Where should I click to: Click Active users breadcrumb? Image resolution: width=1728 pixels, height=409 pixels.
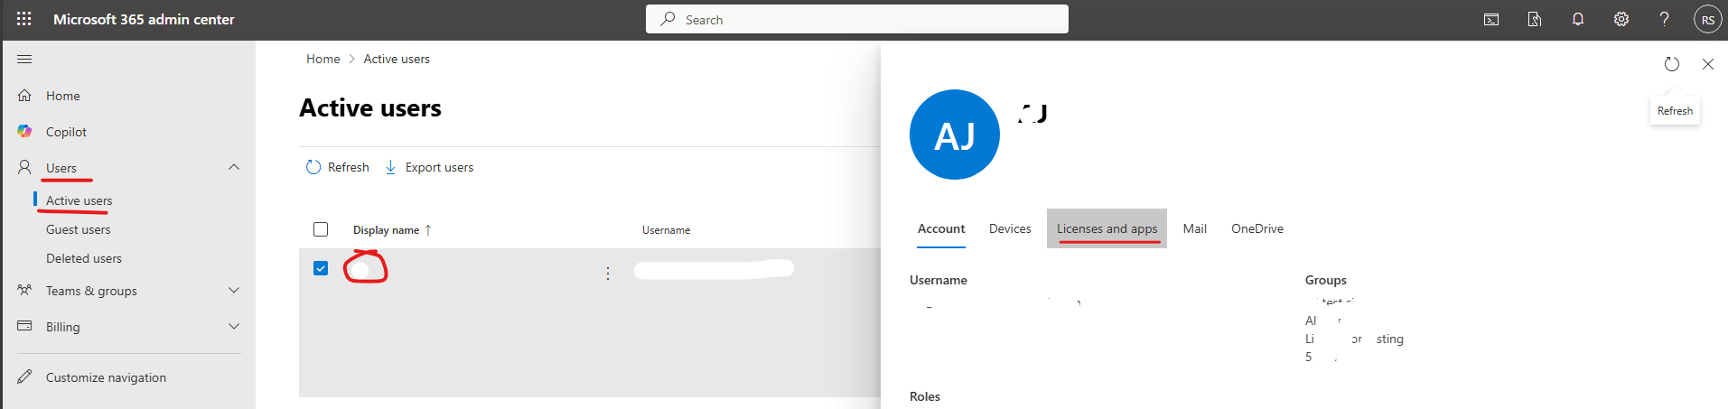(397, 59)
